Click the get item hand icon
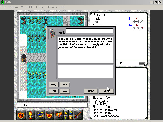 [x=59, y=115]
